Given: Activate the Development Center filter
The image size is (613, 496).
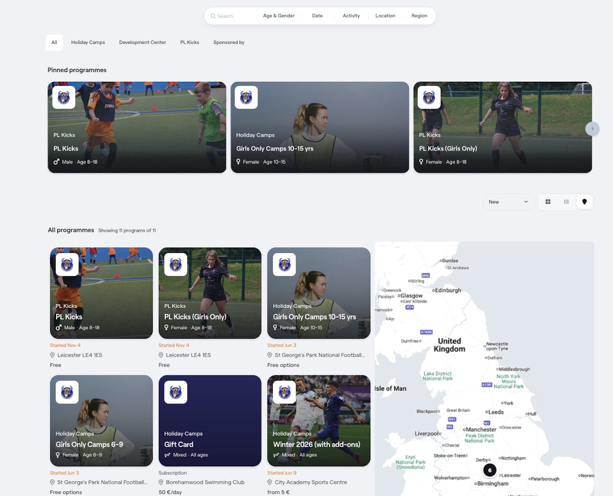Looking at the screenshot, I should coord(143,42).
